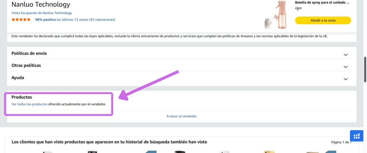
Task: Click the Nanluo Technology seller name heading
Action: coord(41,4)
